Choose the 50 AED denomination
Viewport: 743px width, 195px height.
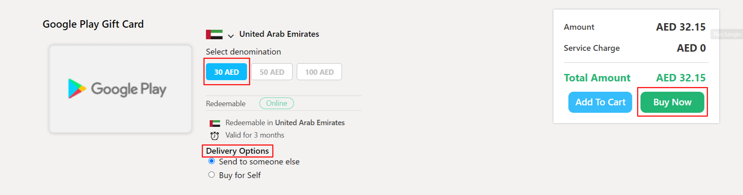[272, 72]
